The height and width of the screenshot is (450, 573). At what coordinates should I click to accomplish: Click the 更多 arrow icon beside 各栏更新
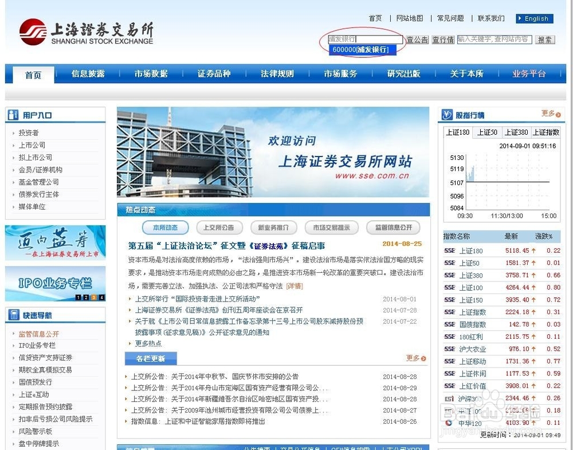[x=423, y=359]
